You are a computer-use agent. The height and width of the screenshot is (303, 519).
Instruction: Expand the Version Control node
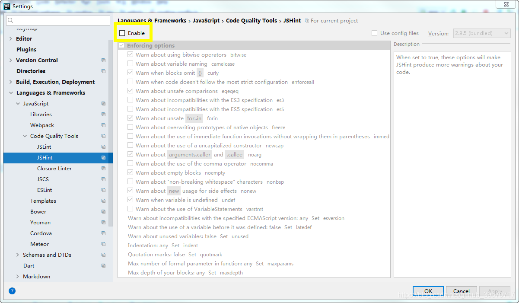11,61
